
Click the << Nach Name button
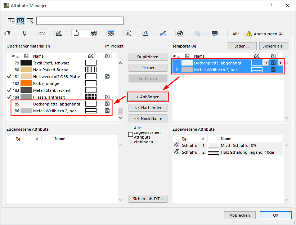(148, 118)
